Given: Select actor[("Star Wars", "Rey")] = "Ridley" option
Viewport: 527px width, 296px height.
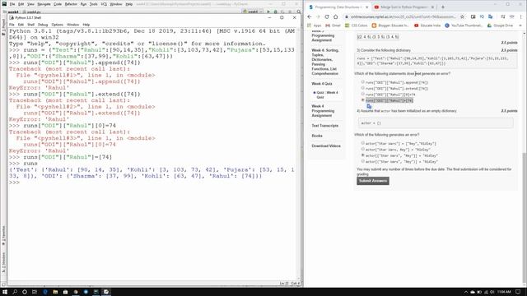Looking at the screenshot, I should point(362,161).
